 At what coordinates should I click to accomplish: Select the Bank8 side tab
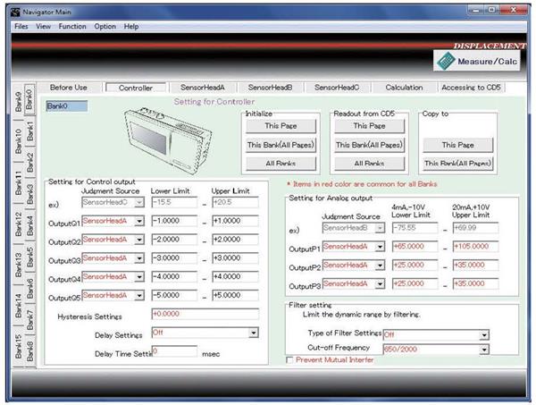click(x=29, y=351)
